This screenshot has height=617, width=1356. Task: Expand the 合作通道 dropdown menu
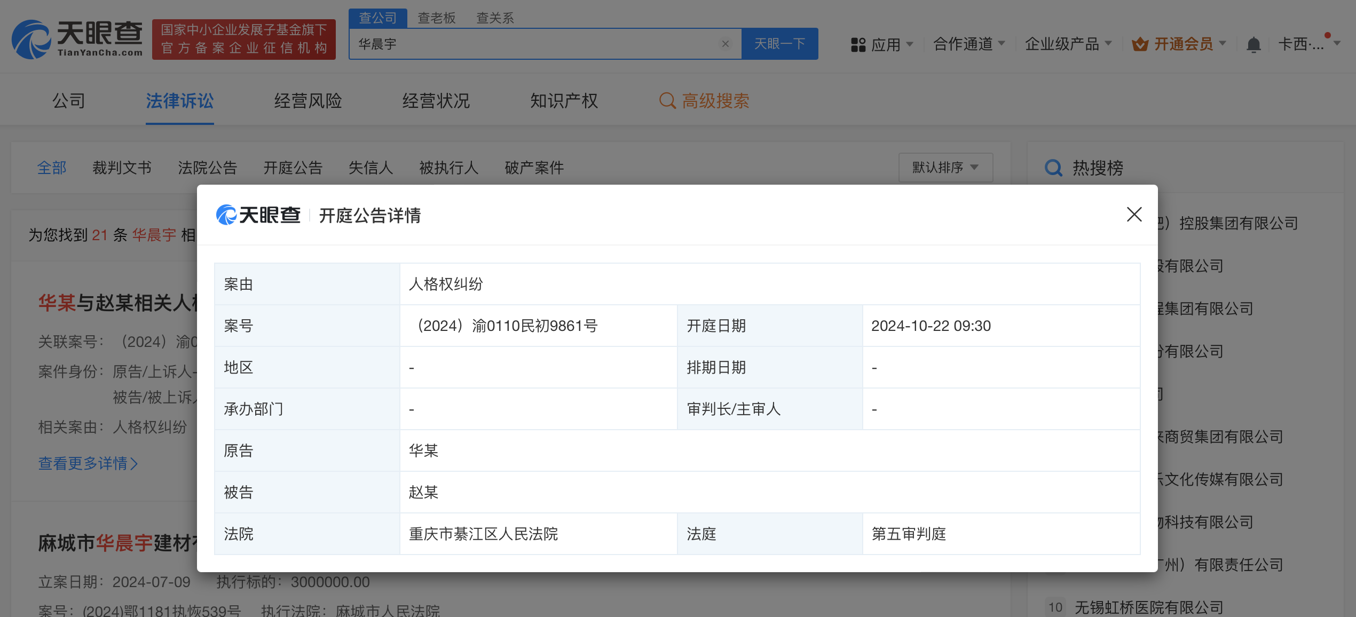coord(968,44)
